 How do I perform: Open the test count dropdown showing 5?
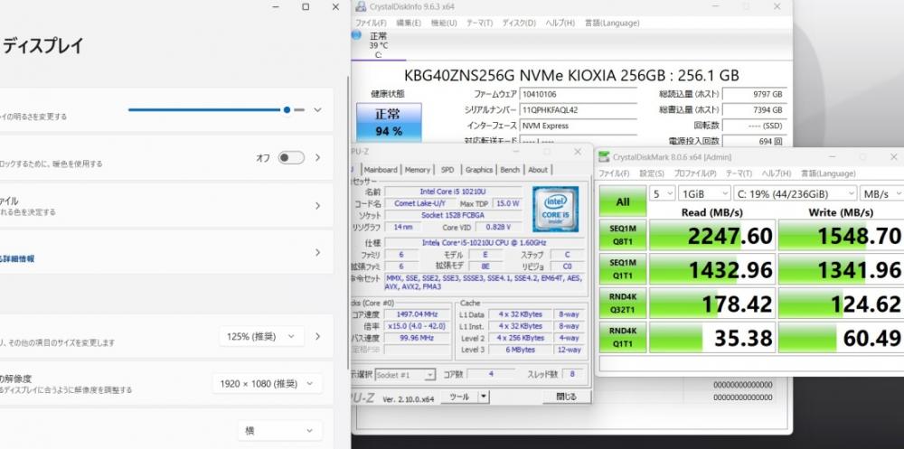[x=661, y=193]
